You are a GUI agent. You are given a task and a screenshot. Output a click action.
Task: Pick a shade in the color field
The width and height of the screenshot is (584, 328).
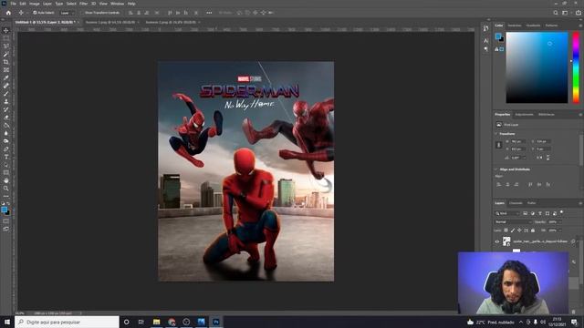[x=537, y=67]
